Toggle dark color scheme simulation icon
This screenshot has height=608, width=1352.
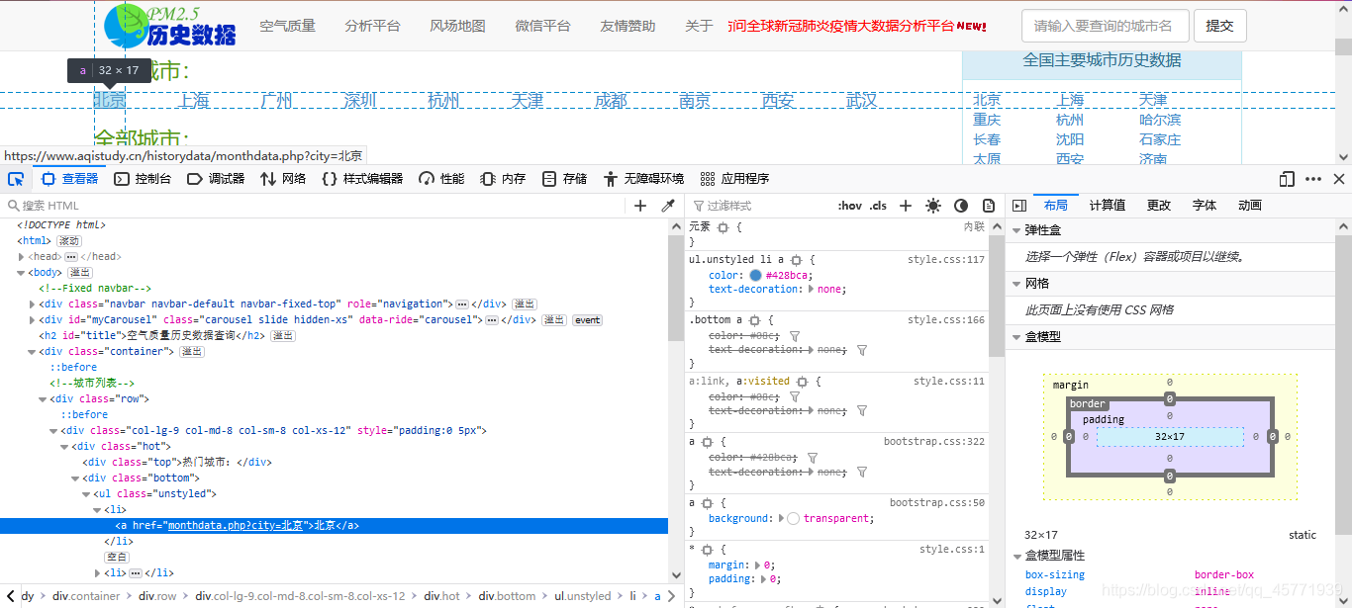(x=961, y=206)
